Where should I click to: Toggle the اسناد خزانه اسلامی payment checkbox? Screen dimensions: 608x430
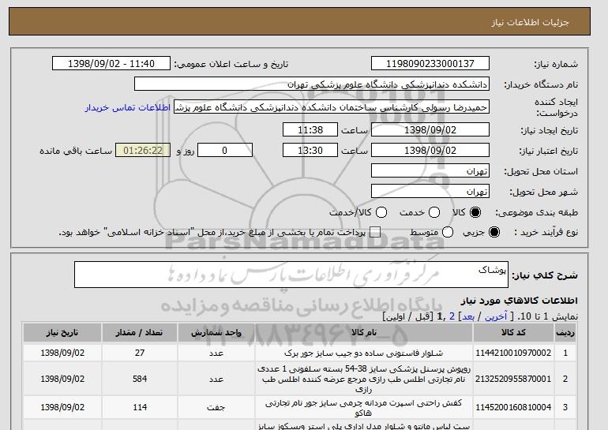coord(375,232)
